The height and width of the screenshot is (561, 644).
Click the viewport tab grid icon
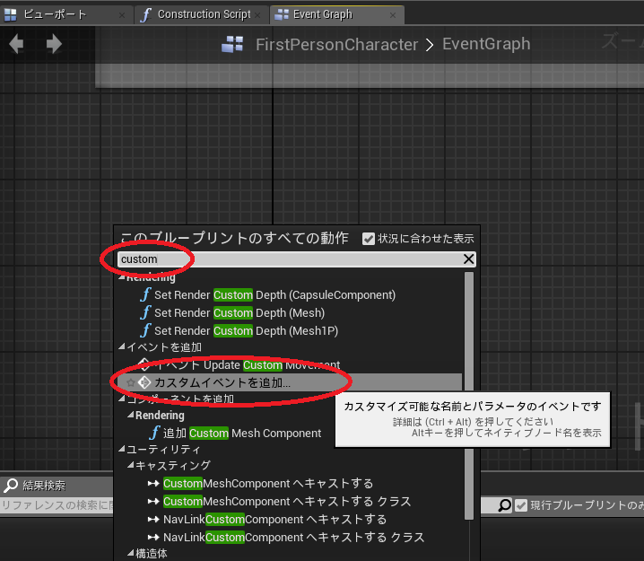[10, 14]
